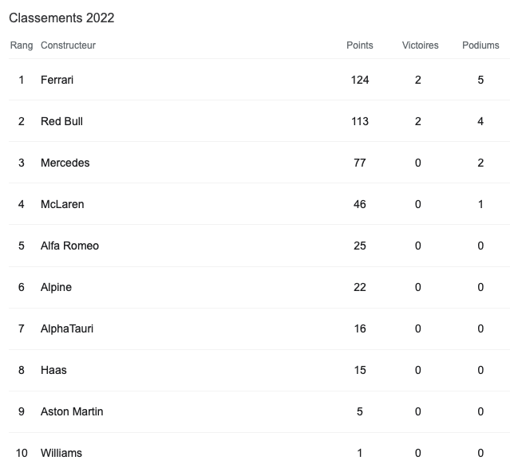Click the Williams constructor name
This screenshot has height=472, width=510.
pyautogui.click(x=61, y=453)
